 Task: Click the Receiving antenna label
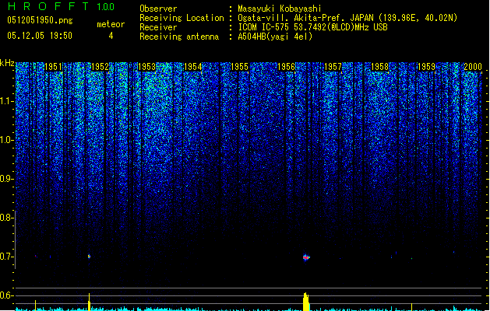click(179, 37)
